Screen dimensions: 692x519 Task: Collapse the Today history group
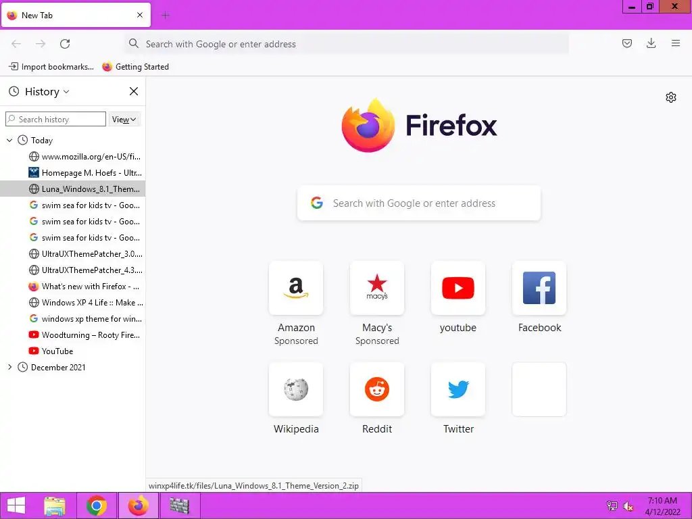[x=9, y=141]
